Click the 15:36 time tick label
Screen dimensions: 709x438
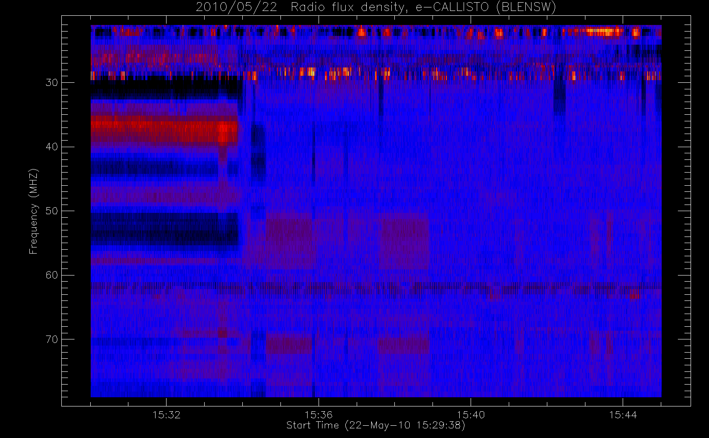pyautogui.click(x=319, y=415)
